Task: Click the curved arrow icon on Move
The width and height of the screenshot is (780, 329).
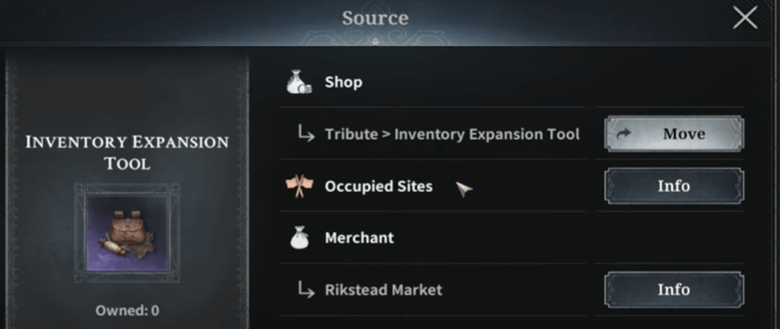Action: pyautogui.click(x=623, y=133)
